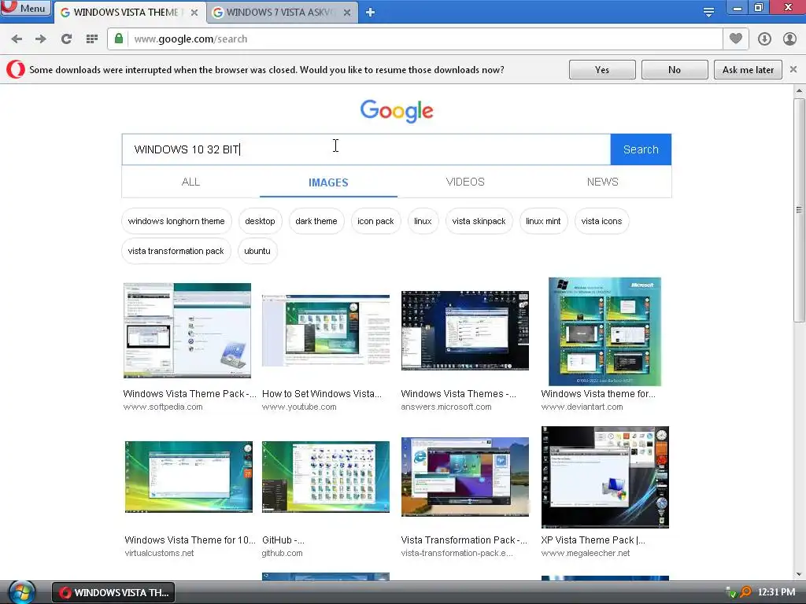Close the WINDOWS VISTA THEME tab

194,13
